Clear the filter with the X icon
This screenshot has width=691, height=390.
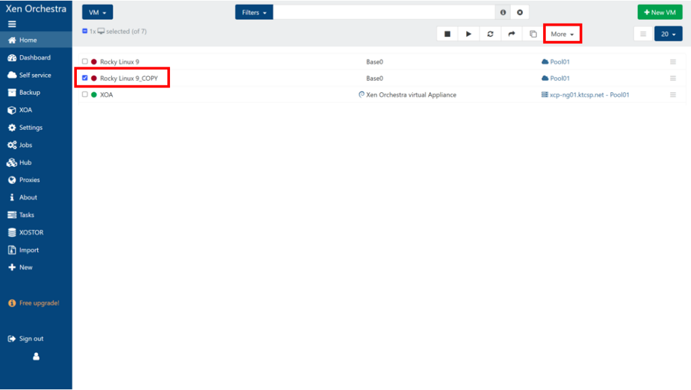coord(520,13)
